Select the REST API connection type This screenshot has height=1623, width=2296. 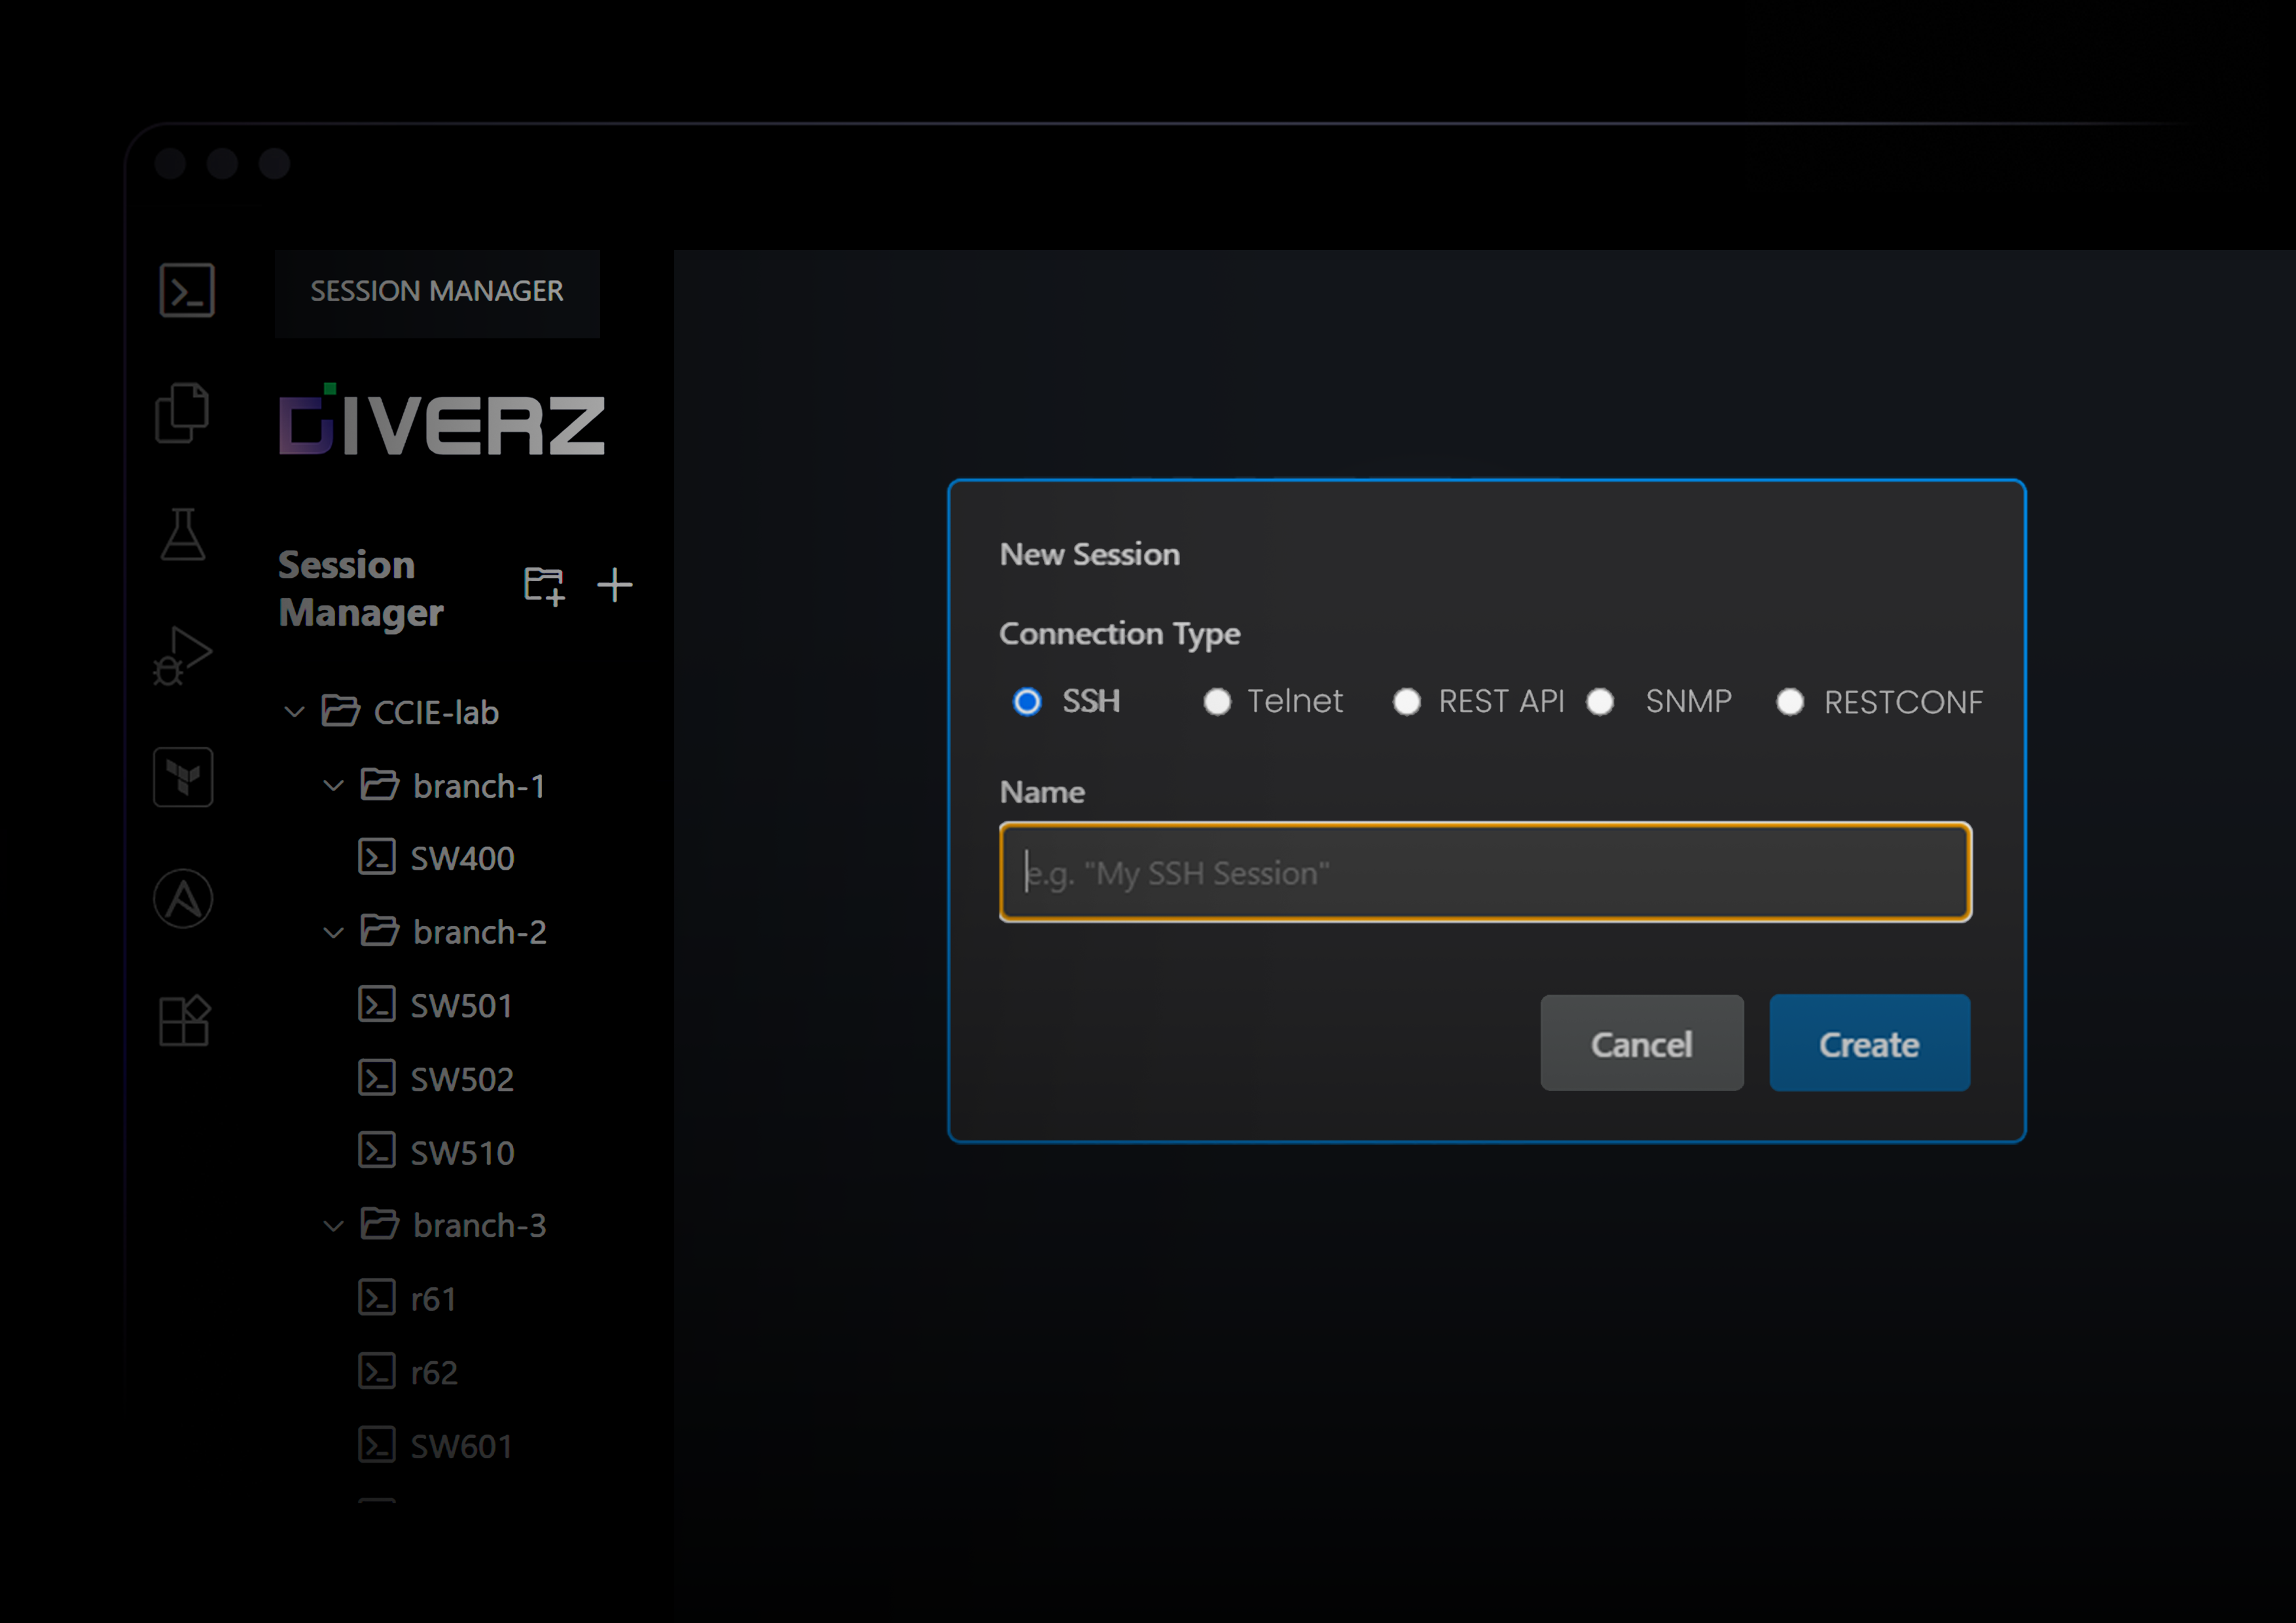click(1406, 702)
